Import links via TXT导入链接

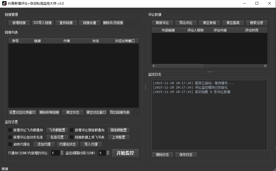pyautogui.click(x=42, y=23)
